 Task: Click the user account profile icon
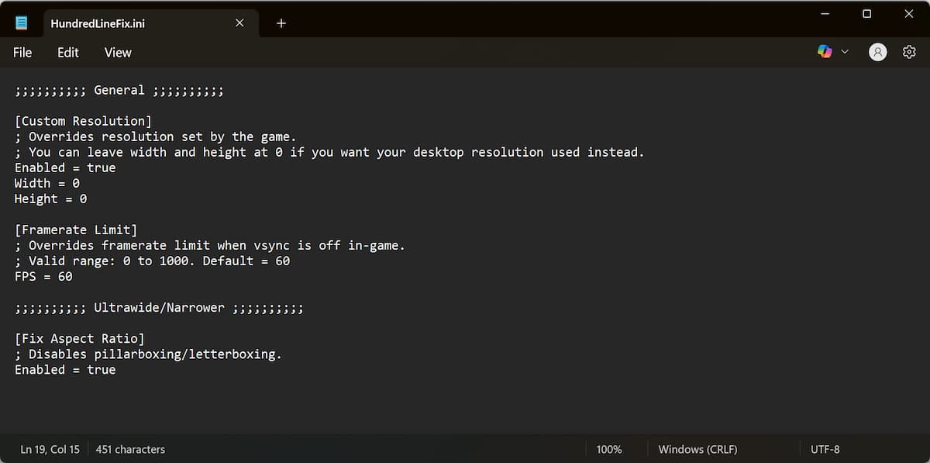click(877, 52)
